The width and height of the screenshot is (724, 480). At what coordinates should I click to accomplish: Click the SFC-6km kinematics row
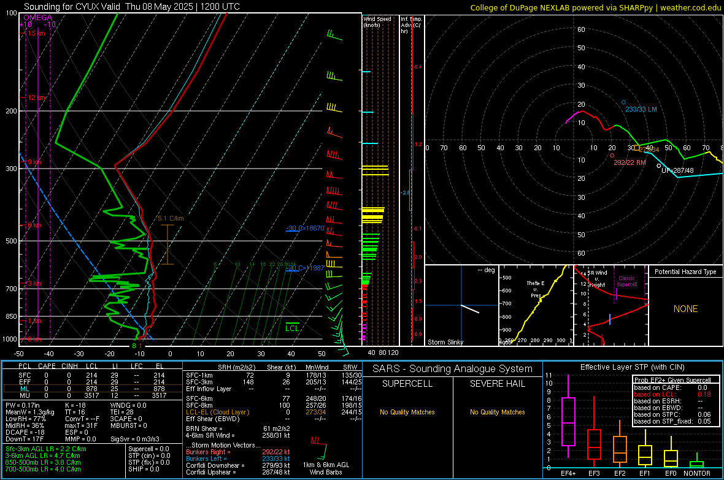pyautogui.click(x=274, y=398)
